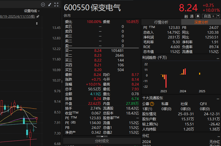Select the 买三 row price 8.22
This screenshot has width=221, height=146.
click(x=98, y=60)
